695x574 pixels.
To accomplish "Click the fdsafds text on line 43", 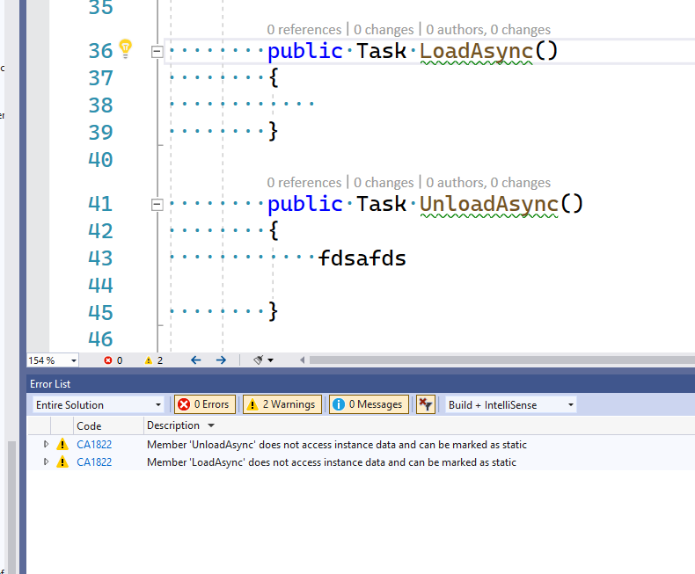I will tap(362, 258).
